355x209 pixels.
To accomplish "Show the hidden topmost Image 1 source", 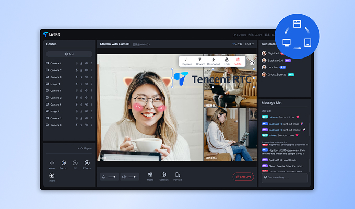I will coord(87,84).
